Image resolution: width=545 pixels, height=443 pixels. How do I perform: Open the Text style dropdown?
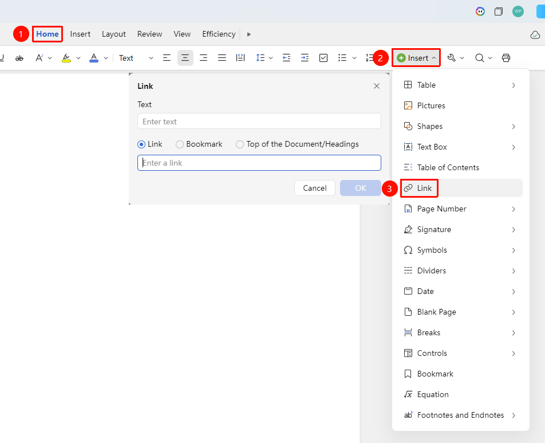coord(136,58)
